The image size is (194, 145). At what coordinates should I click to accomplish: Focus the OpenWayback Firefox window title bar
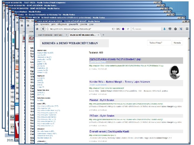(91, 12)
